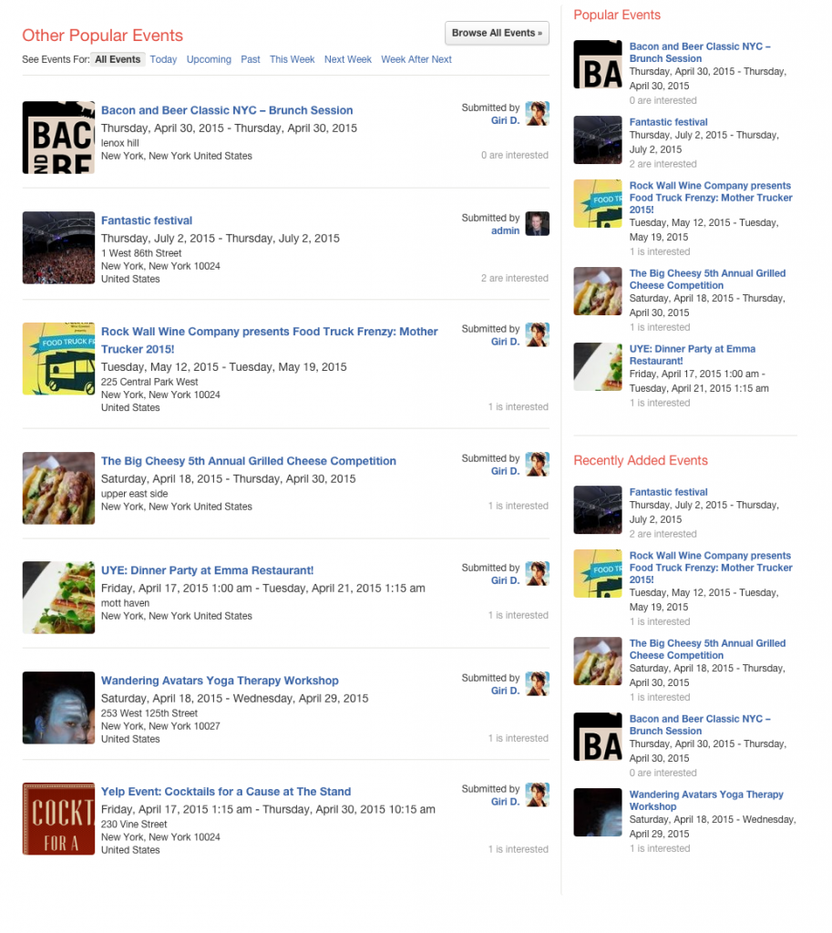Click '2 are interested' in Fantastic festival main row
The height and width of the screenshot is (933, 832).
point(515,279)
